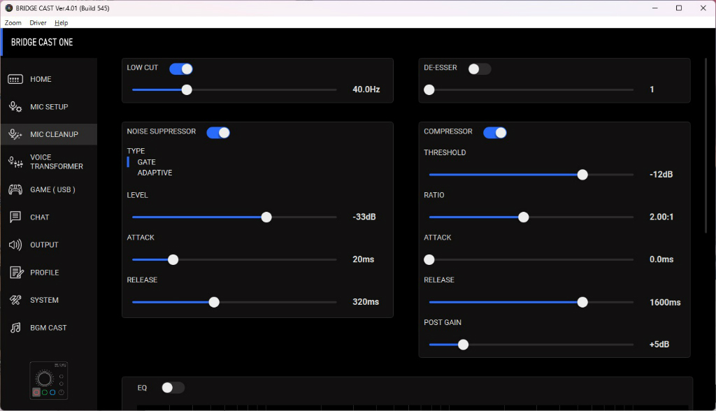Click the De-Esser value 1

pyautogui.click(x=652, y=89)
